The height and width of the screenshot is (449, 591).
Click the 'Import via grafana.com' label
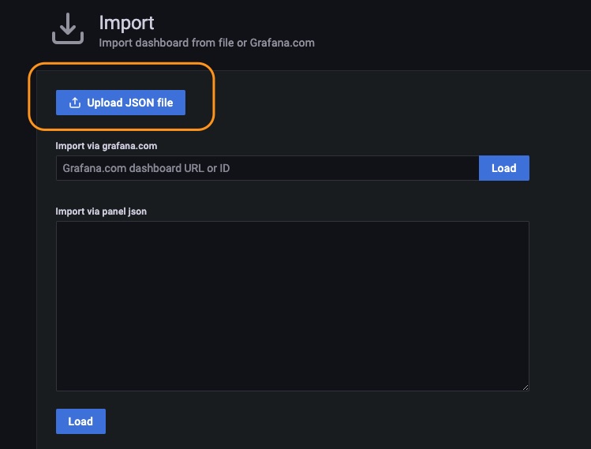(107, 146)
